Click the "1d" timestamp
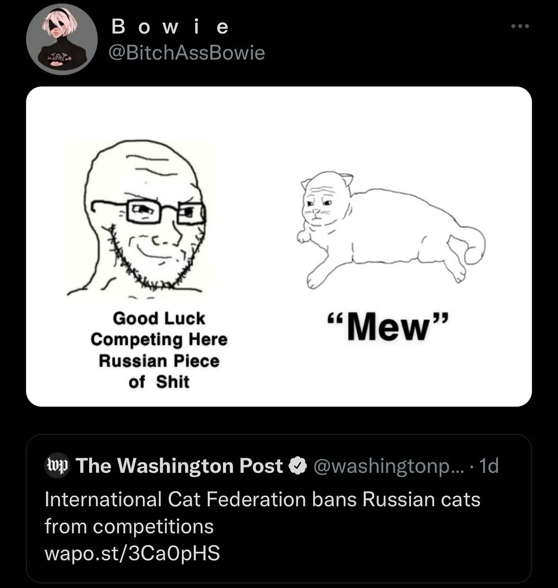Screen dimensions: 558x588 (x=489, y=466)
